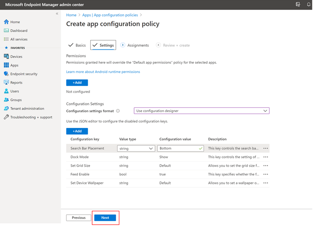Click the directory filter icon in top bar
This screenshot has height=226, width=313.
click(x=298, y=5)
